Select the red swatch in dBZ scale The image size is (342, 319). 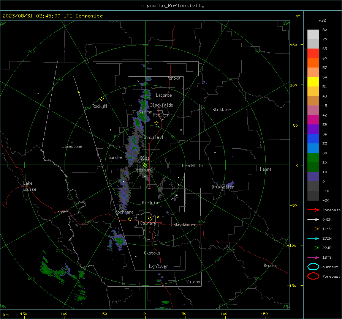pyautogui.click(x=313, y=53)
